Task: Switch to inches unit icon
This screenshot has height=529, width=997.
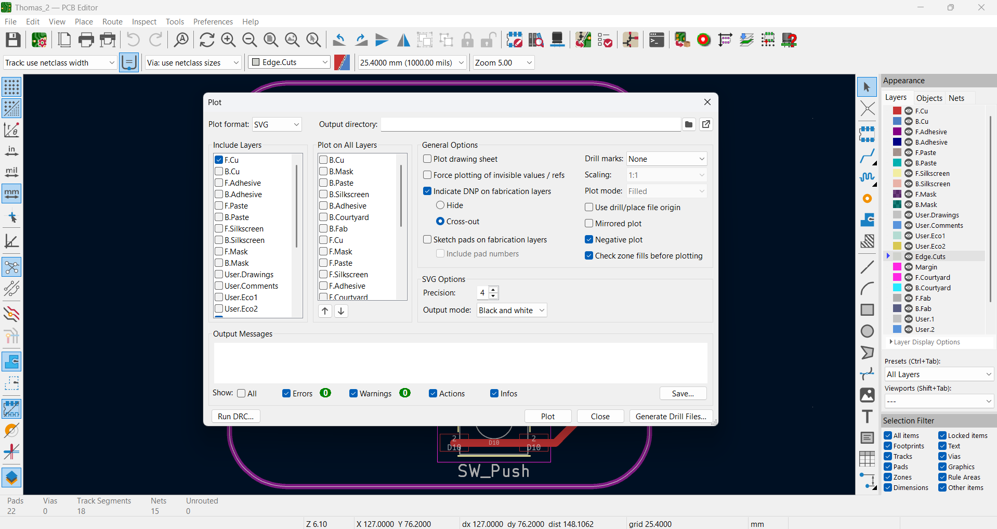Action: pos(11,151)
